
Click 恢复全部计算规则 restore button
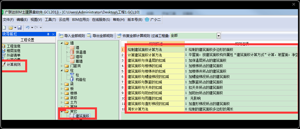(133, 36)
